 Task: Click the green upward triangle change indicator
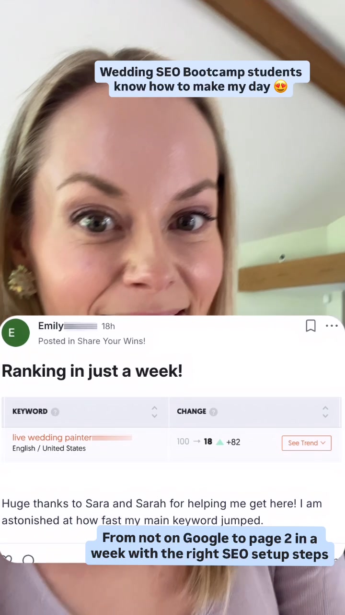coord(220,442)
